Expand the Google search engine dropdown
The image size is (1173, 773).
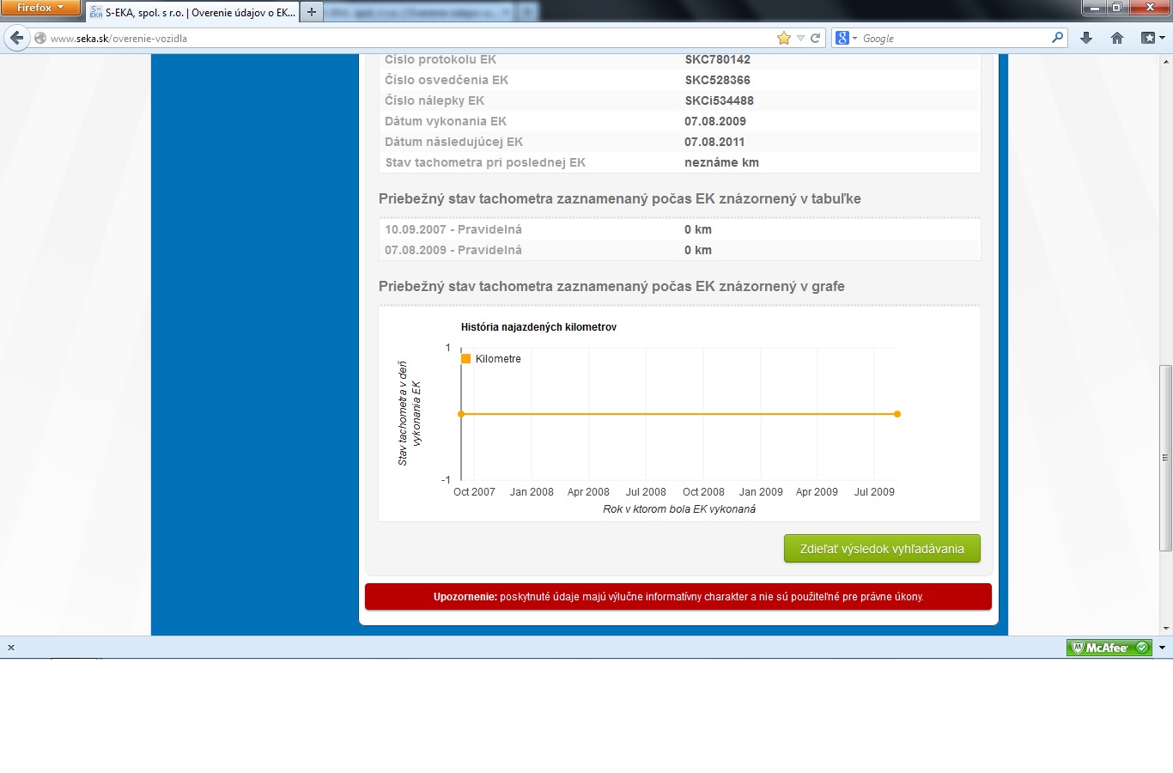[846, 38]
